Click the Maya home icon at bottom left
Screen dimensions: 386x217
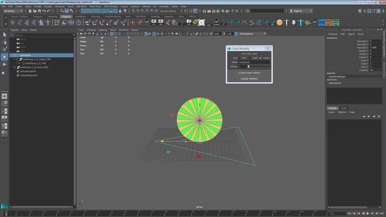(x=4, y=206)
